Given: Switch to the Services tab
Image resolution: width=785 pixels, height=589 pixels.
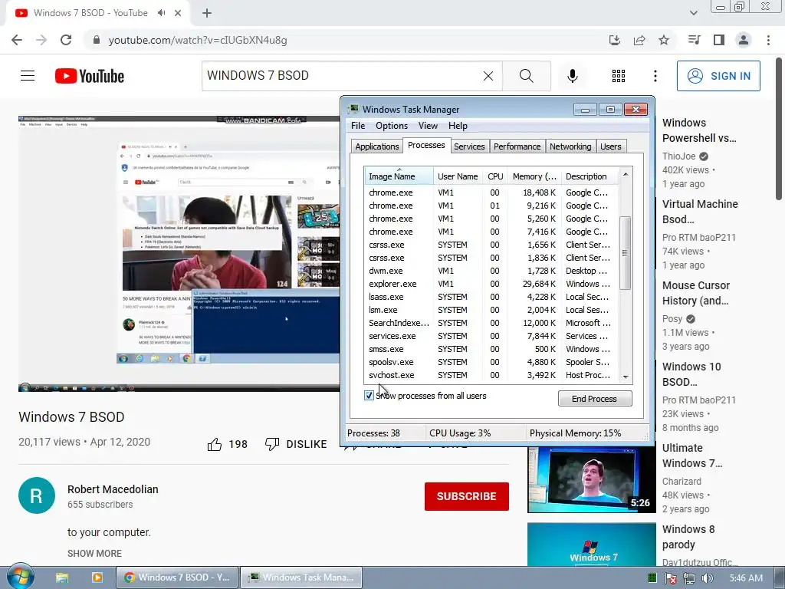Looking at the screenshot, I should coord(469,146).
